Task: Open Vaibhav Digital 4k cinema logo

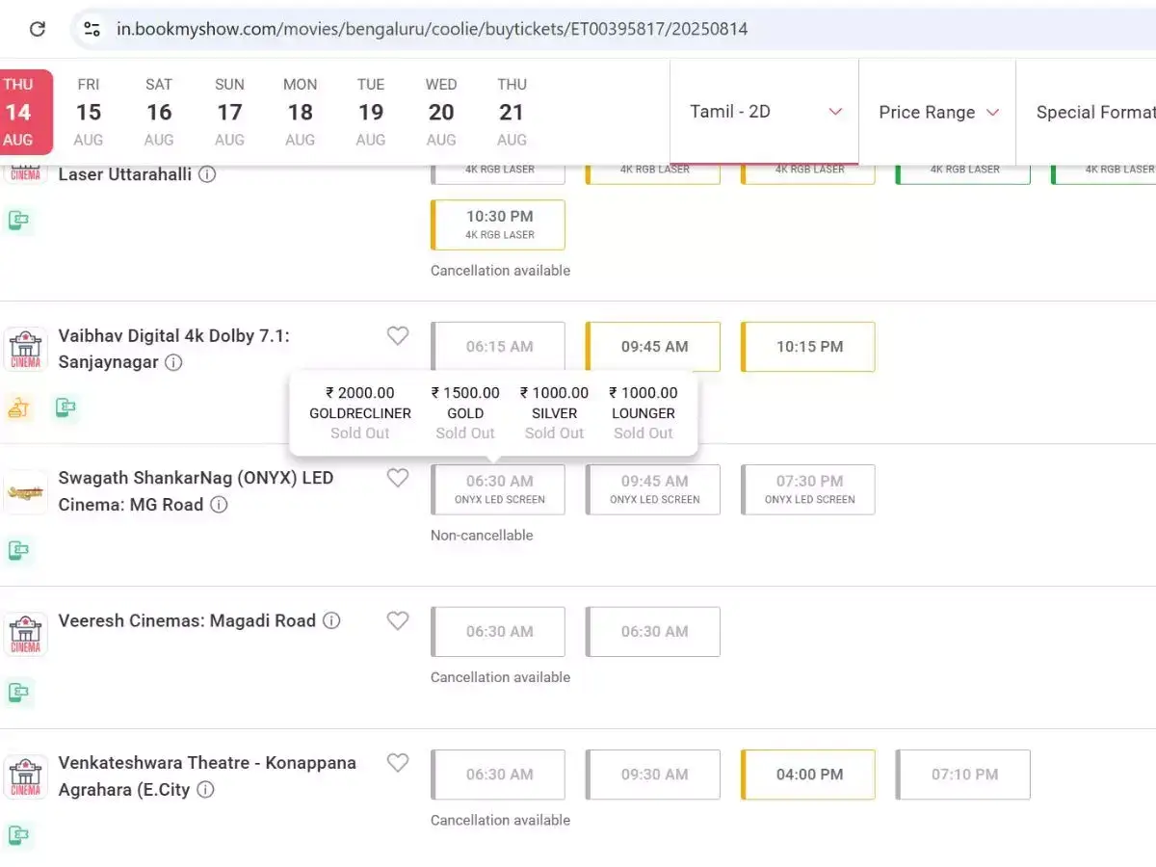Action: tap(25, 349)
